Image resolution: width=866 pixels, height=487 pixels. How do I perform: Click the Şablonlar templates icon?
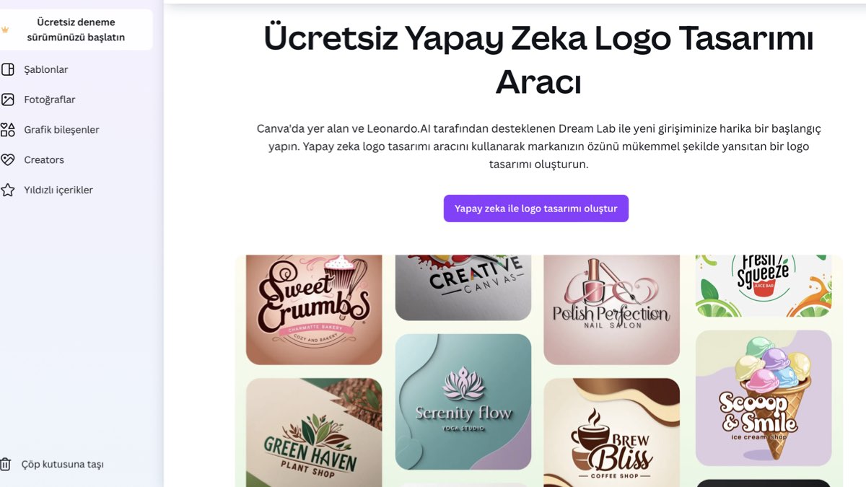7,70
